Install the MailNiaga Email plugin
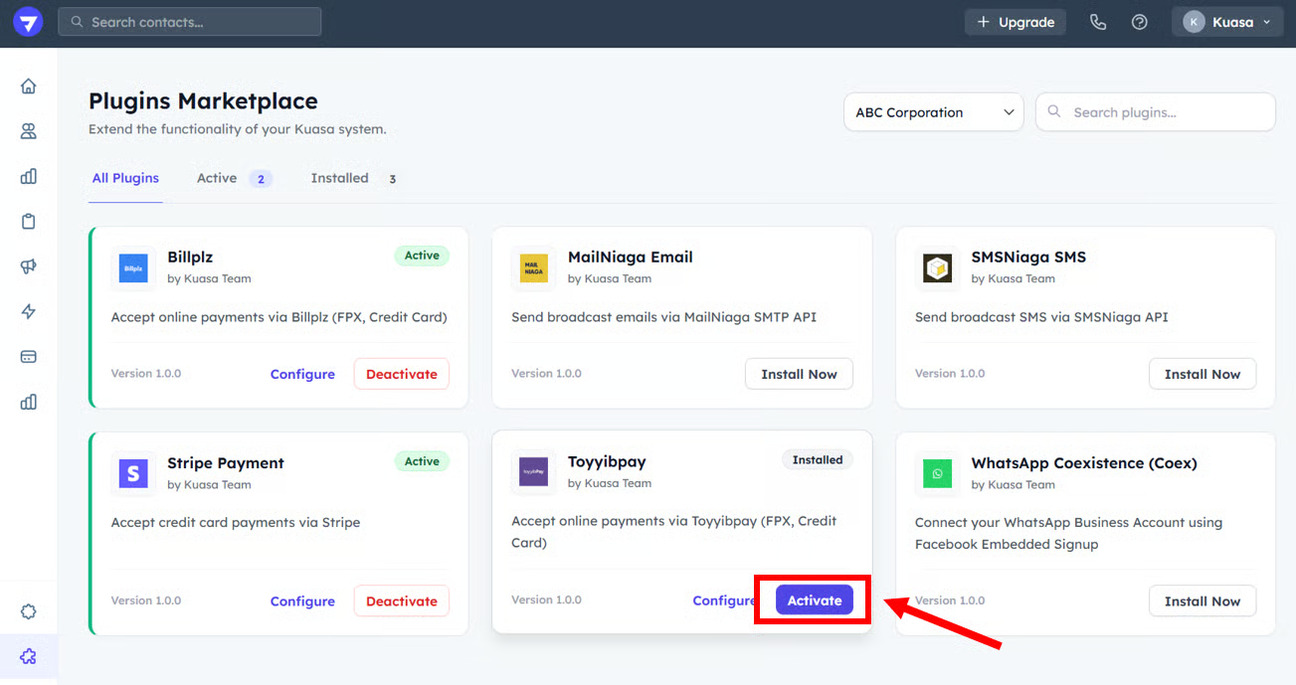1296x685 pixels. (x=799, y=374)
